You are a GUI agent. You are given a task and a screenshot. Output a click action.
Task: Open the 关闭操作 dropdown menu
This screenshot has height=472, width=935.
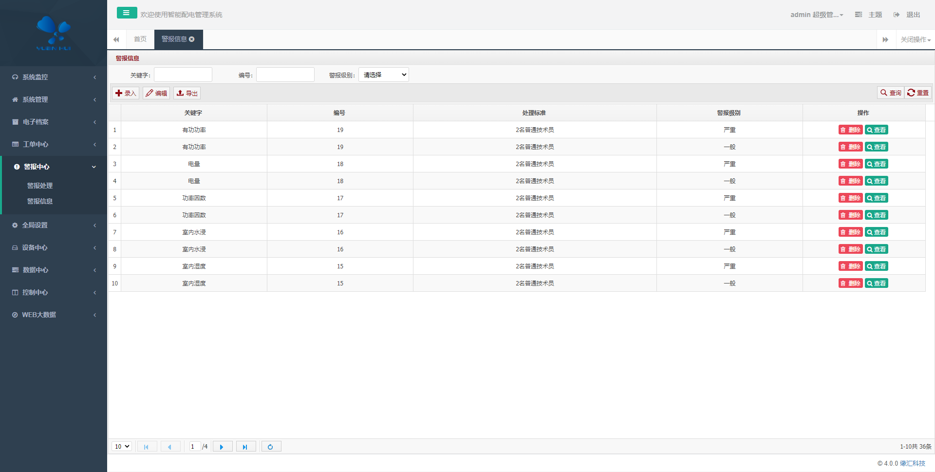915,40
